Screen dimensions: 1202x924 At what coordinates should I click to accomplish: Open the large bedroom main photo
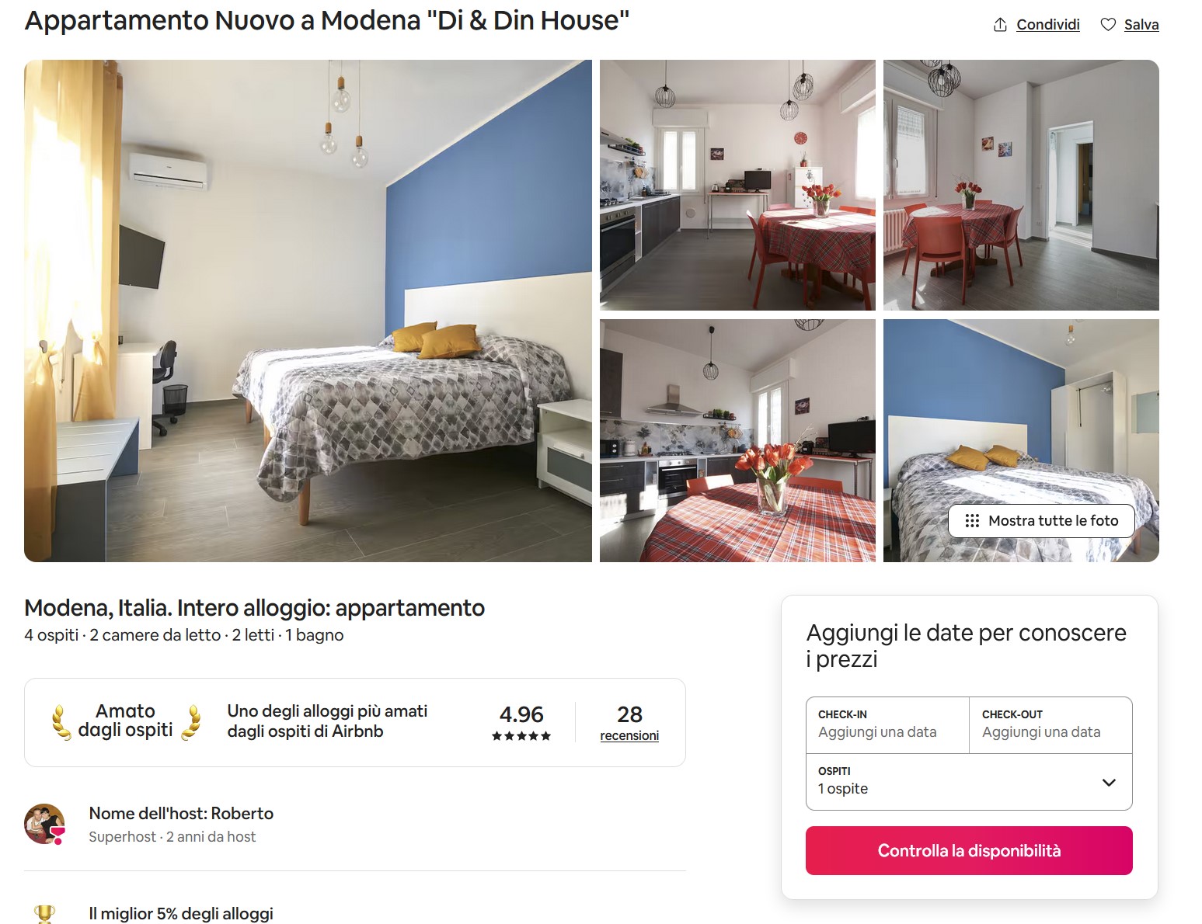pyautogui.click(x=308, y=311)
